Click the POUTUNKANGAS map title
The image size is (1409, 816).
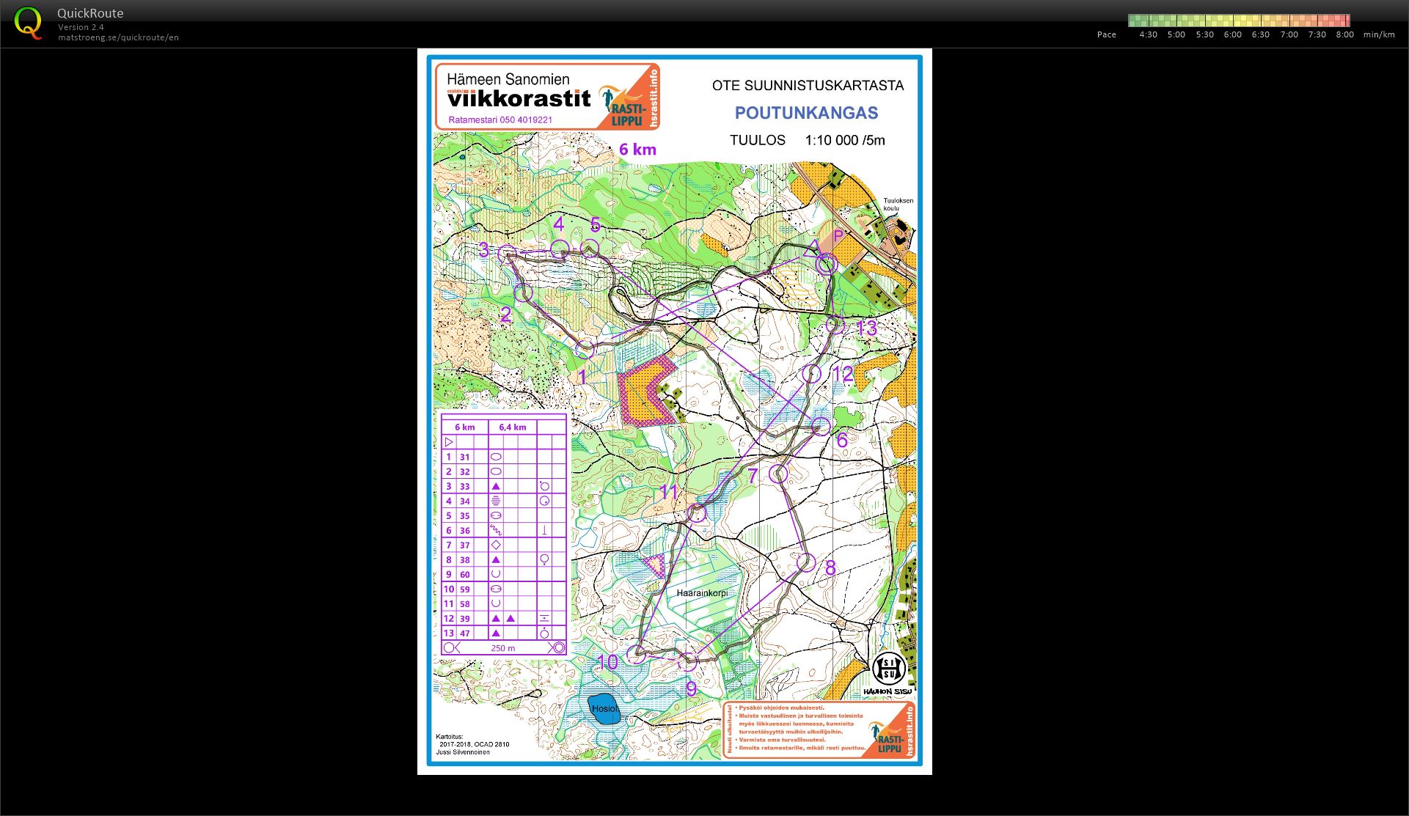(806, 113)
